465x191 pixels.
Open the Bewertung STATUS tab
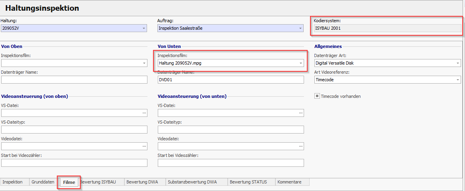pos(251,182)
